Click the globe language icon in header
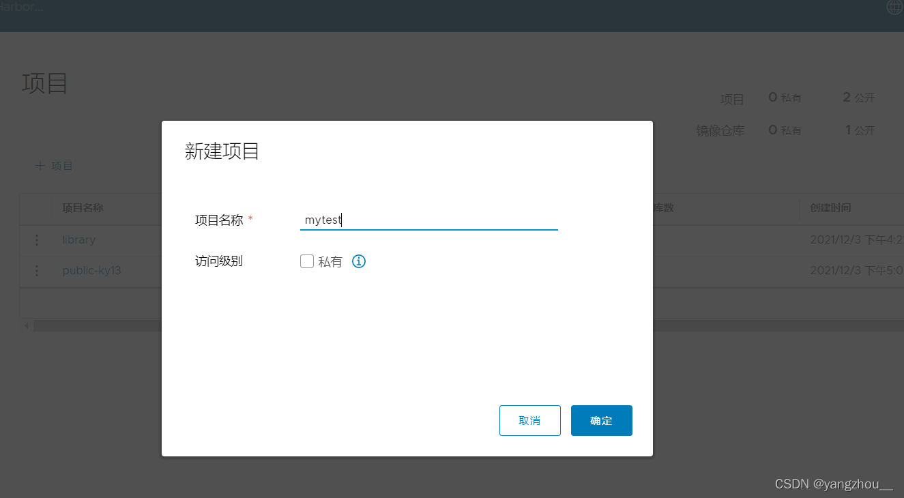 click(x=894, y=8)
